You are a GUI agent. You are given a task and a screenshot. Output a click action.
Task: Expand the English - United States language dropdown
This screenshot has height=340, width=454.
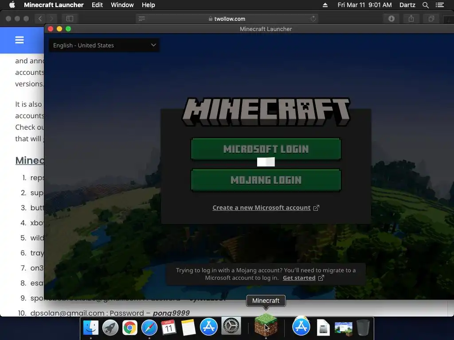[104, 46]
